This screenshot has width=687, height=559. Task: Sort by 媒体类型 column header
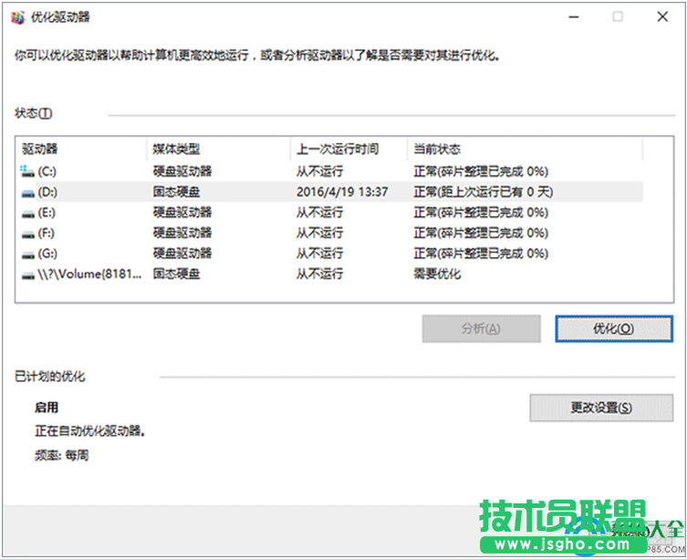(219, 149)
